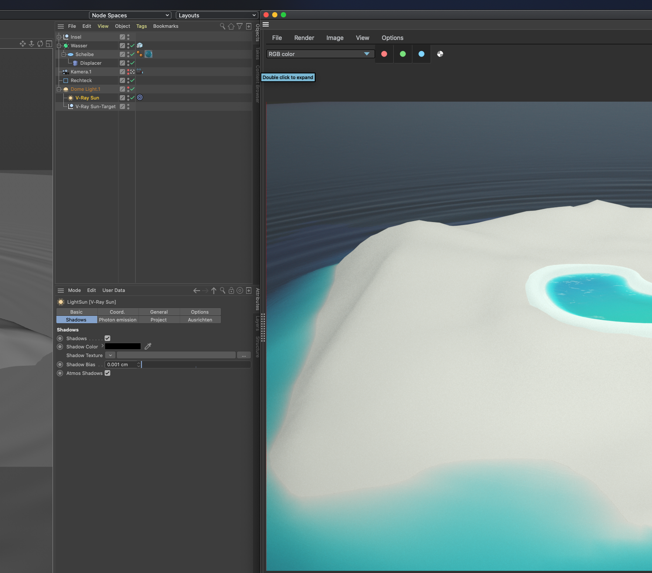Viewport: 652px width, 573px height.
Task: Click Kamera.1 V-Ray camera tag
Action: pyautogui.click(x=140, y=71)
